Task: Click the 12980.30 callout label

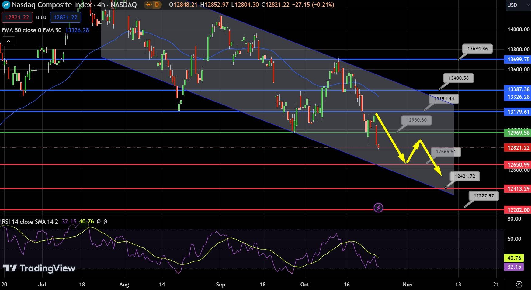Action: pyautogui.click(x=416, y=120)
